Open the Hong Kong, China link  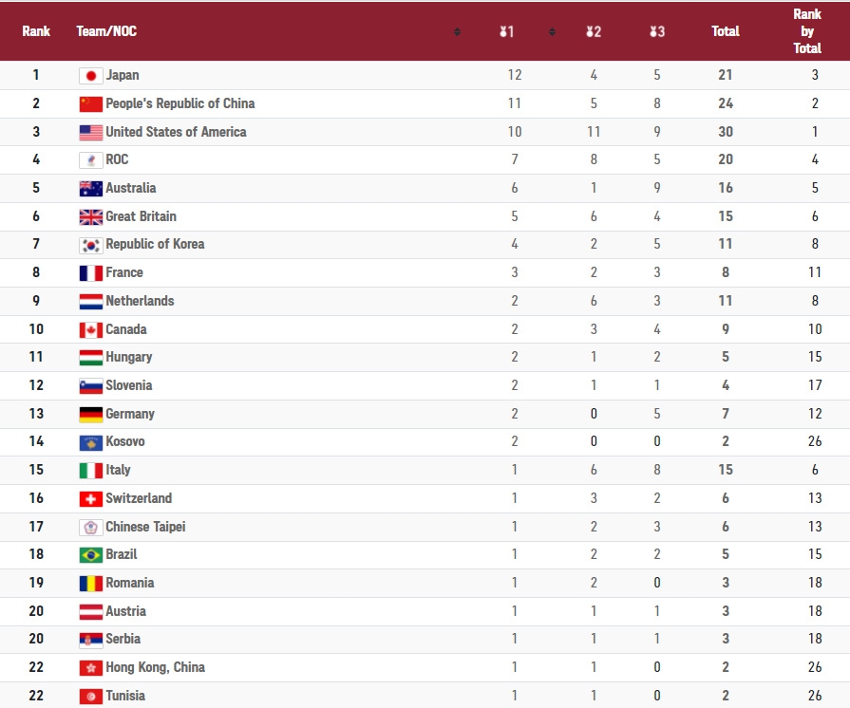(x=155, y=667)
